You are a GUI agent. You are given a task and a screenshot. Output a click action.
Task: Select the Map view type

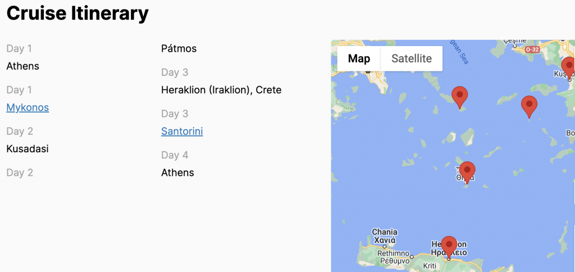[359, 58]
